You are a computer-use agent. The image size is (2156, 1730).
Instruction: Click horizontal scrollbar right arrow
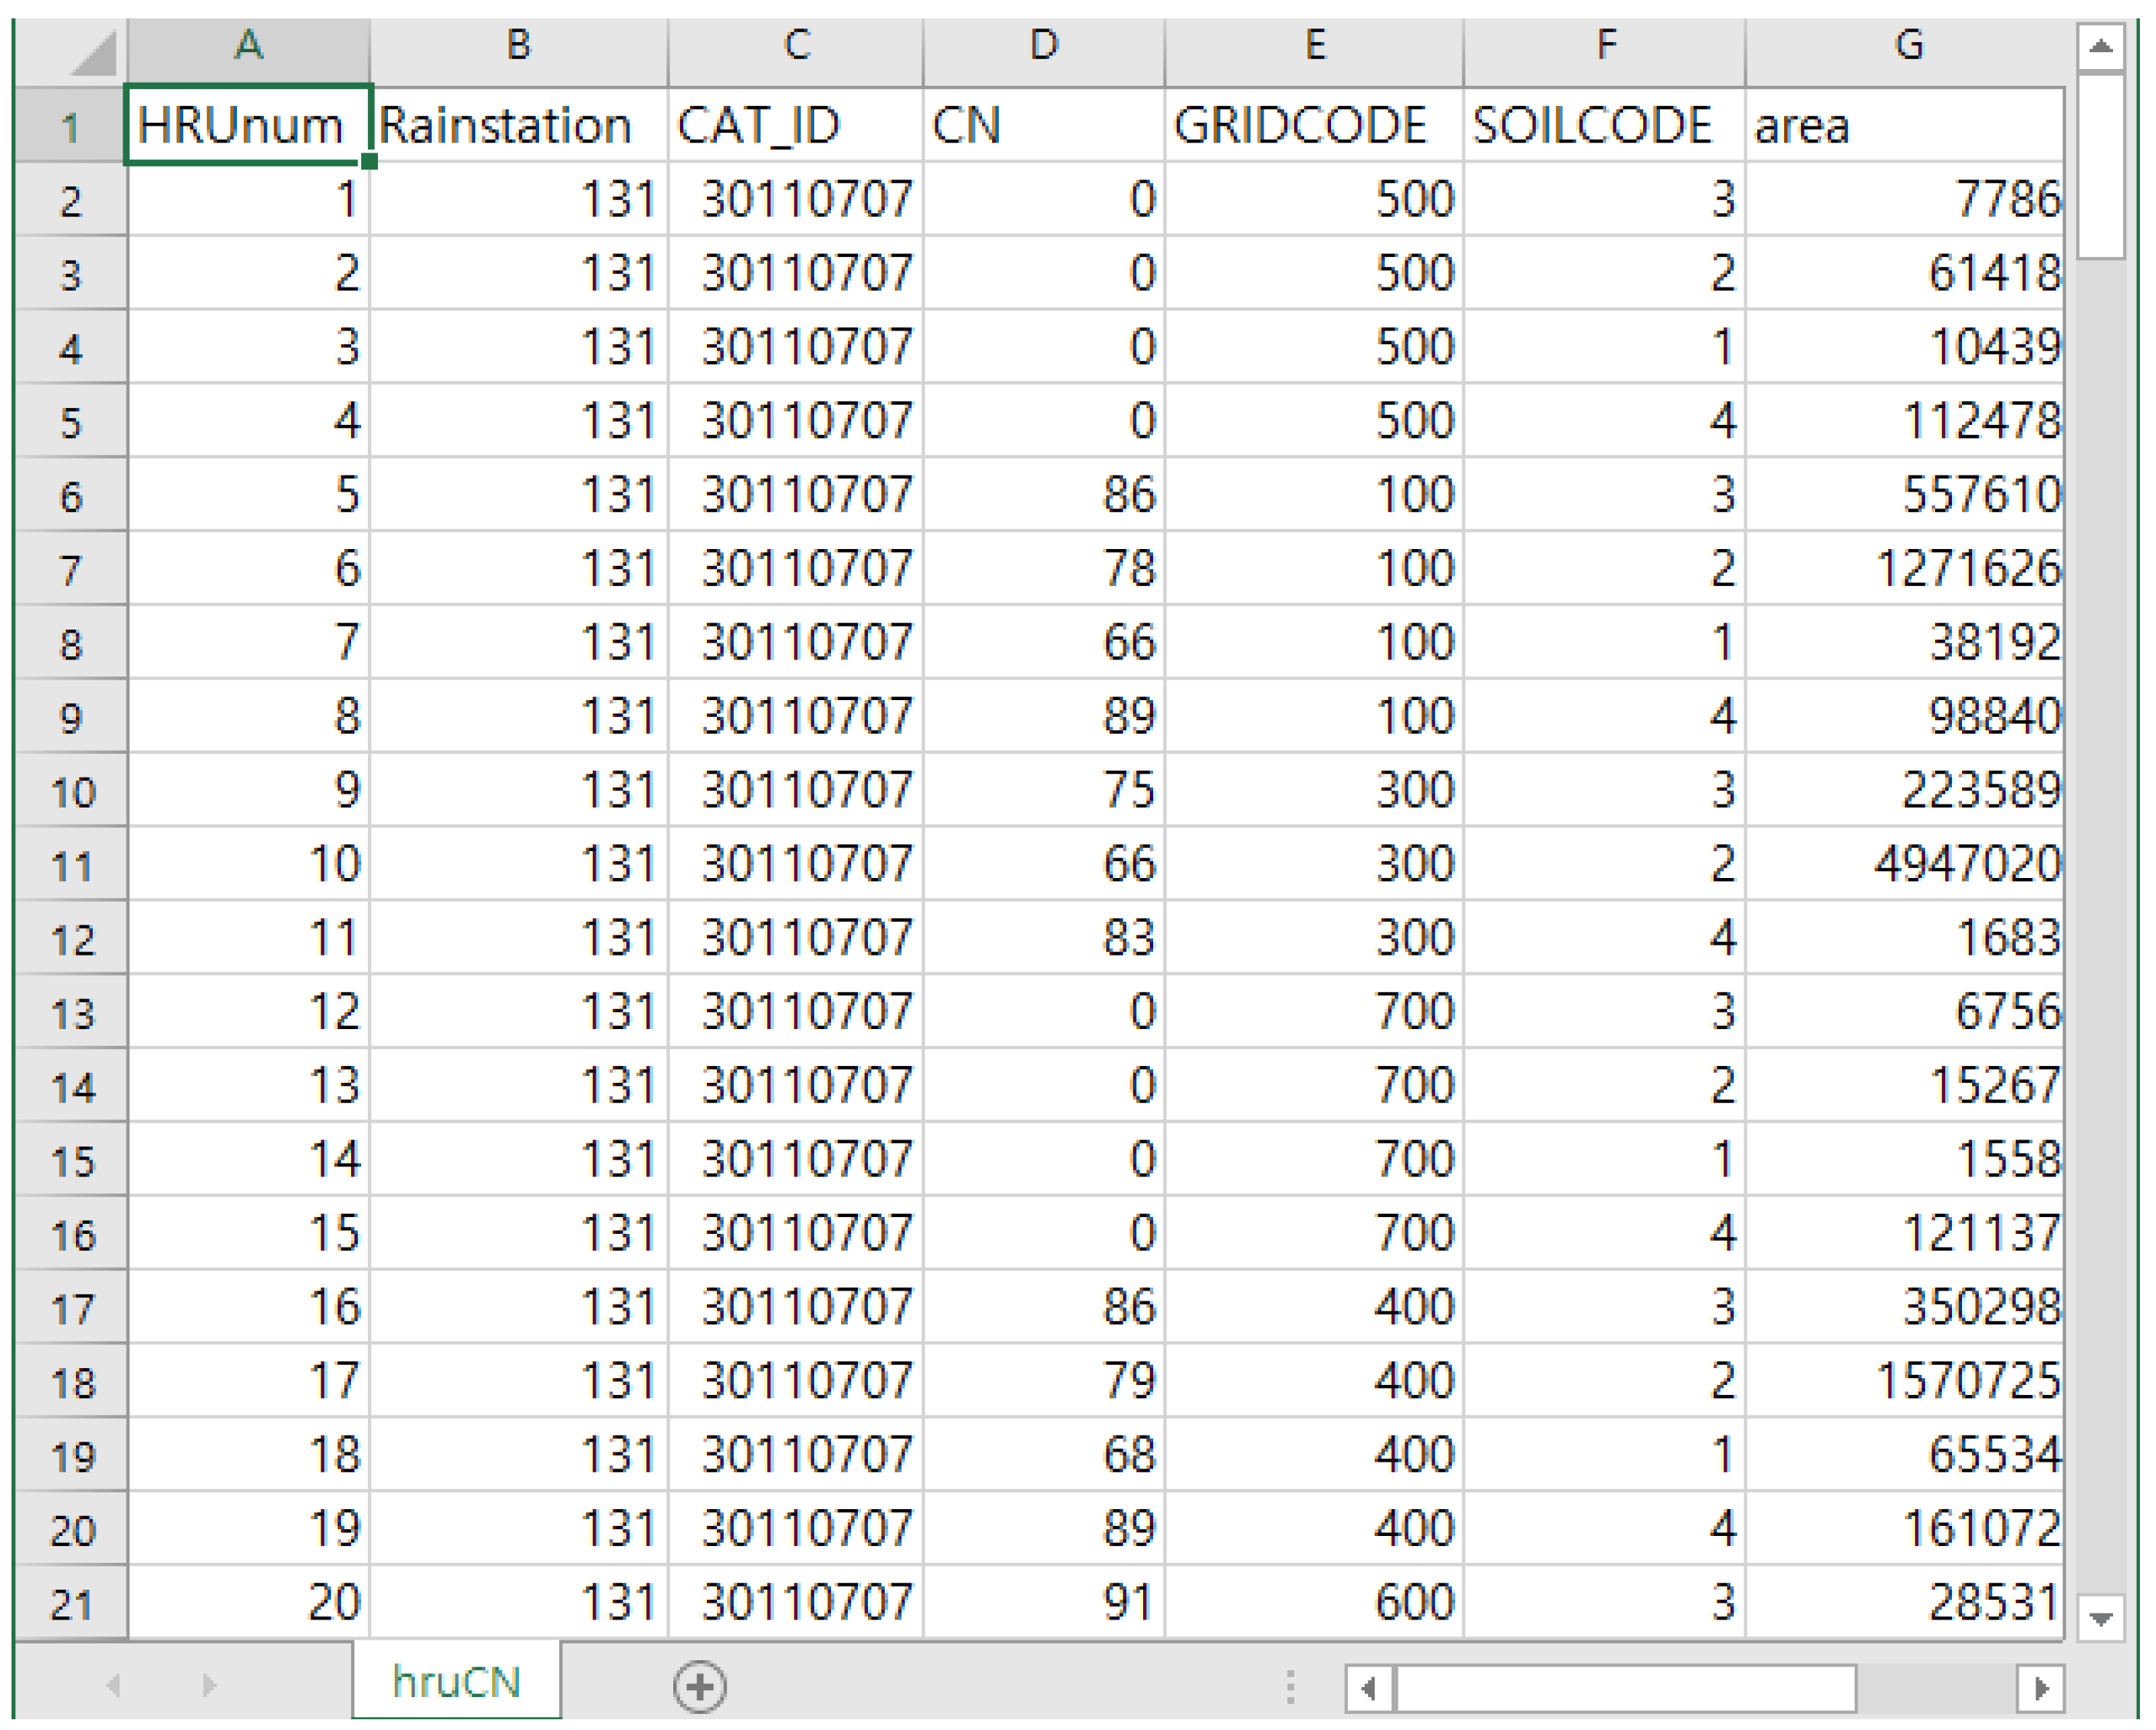coord(2040,1688)
